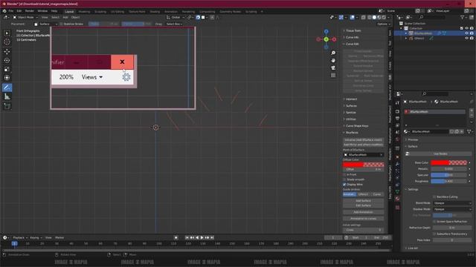Toggle the camera view icon in the viewport
Image resolution: width=476 pixels, height=267 pixels.
pos(333,67)
